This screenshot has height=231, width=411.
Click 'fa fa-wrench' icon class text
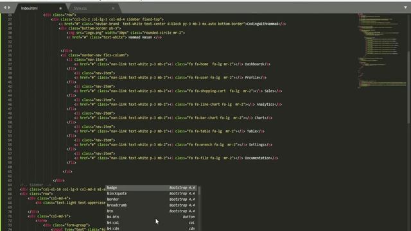(x=200, y=145)
